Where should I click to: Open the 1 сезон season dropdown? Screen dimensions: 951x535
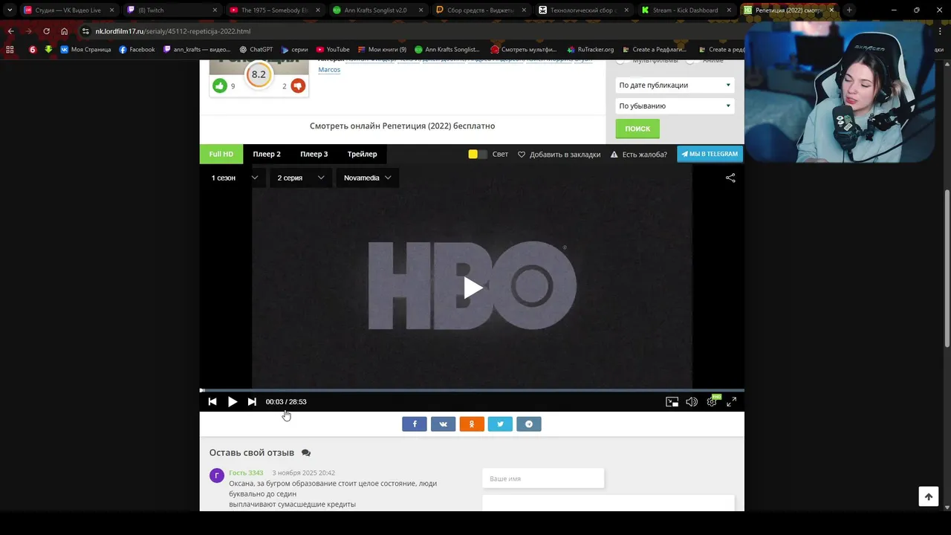pyautogui.click(x=234, y=178)
